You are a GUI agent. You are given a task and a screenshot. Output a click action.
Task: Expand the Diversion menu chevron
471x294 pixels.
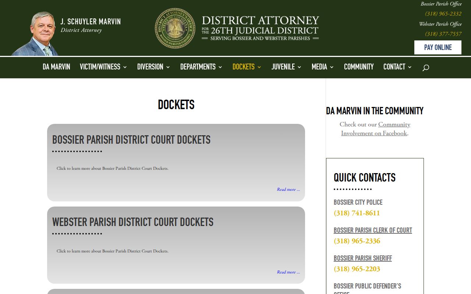[x=168, y=67]
